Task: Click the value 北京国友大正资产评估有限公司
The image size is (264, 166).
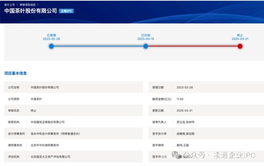Action: [x=50, y=157]
